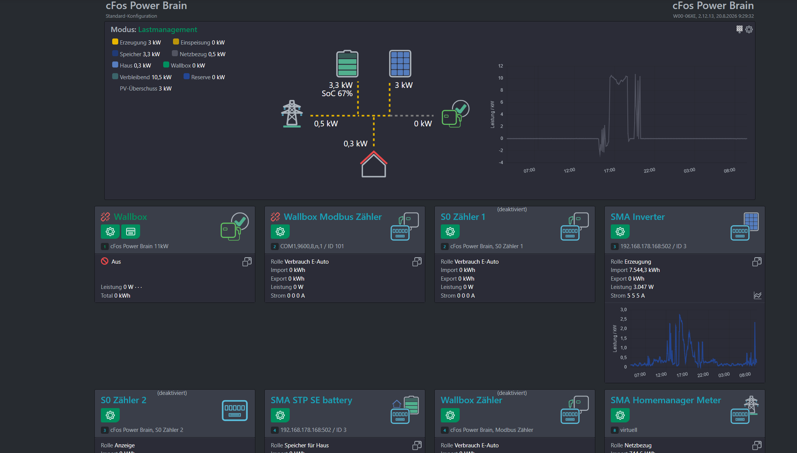Click the Lastmanagement mode link
Screen dimensions: 797x453
[x=168, y=29]
